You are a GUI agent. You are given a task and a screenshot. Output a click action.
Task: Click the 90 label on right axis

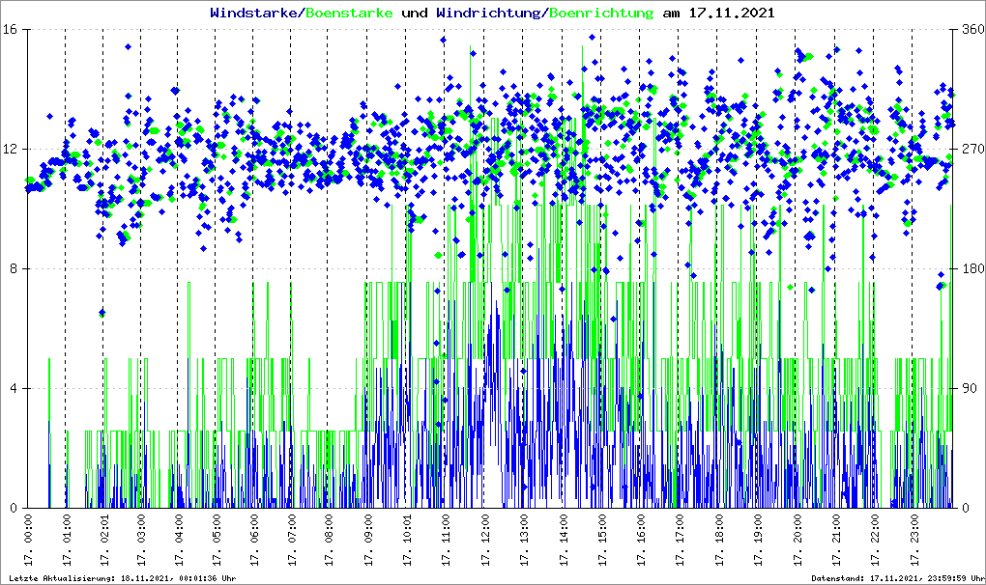(x=966, y=389)
